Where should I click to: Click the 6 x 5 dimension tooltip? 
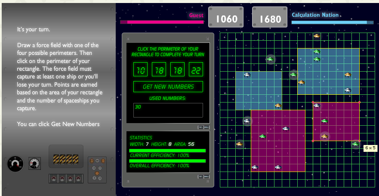tap(370, 148)
